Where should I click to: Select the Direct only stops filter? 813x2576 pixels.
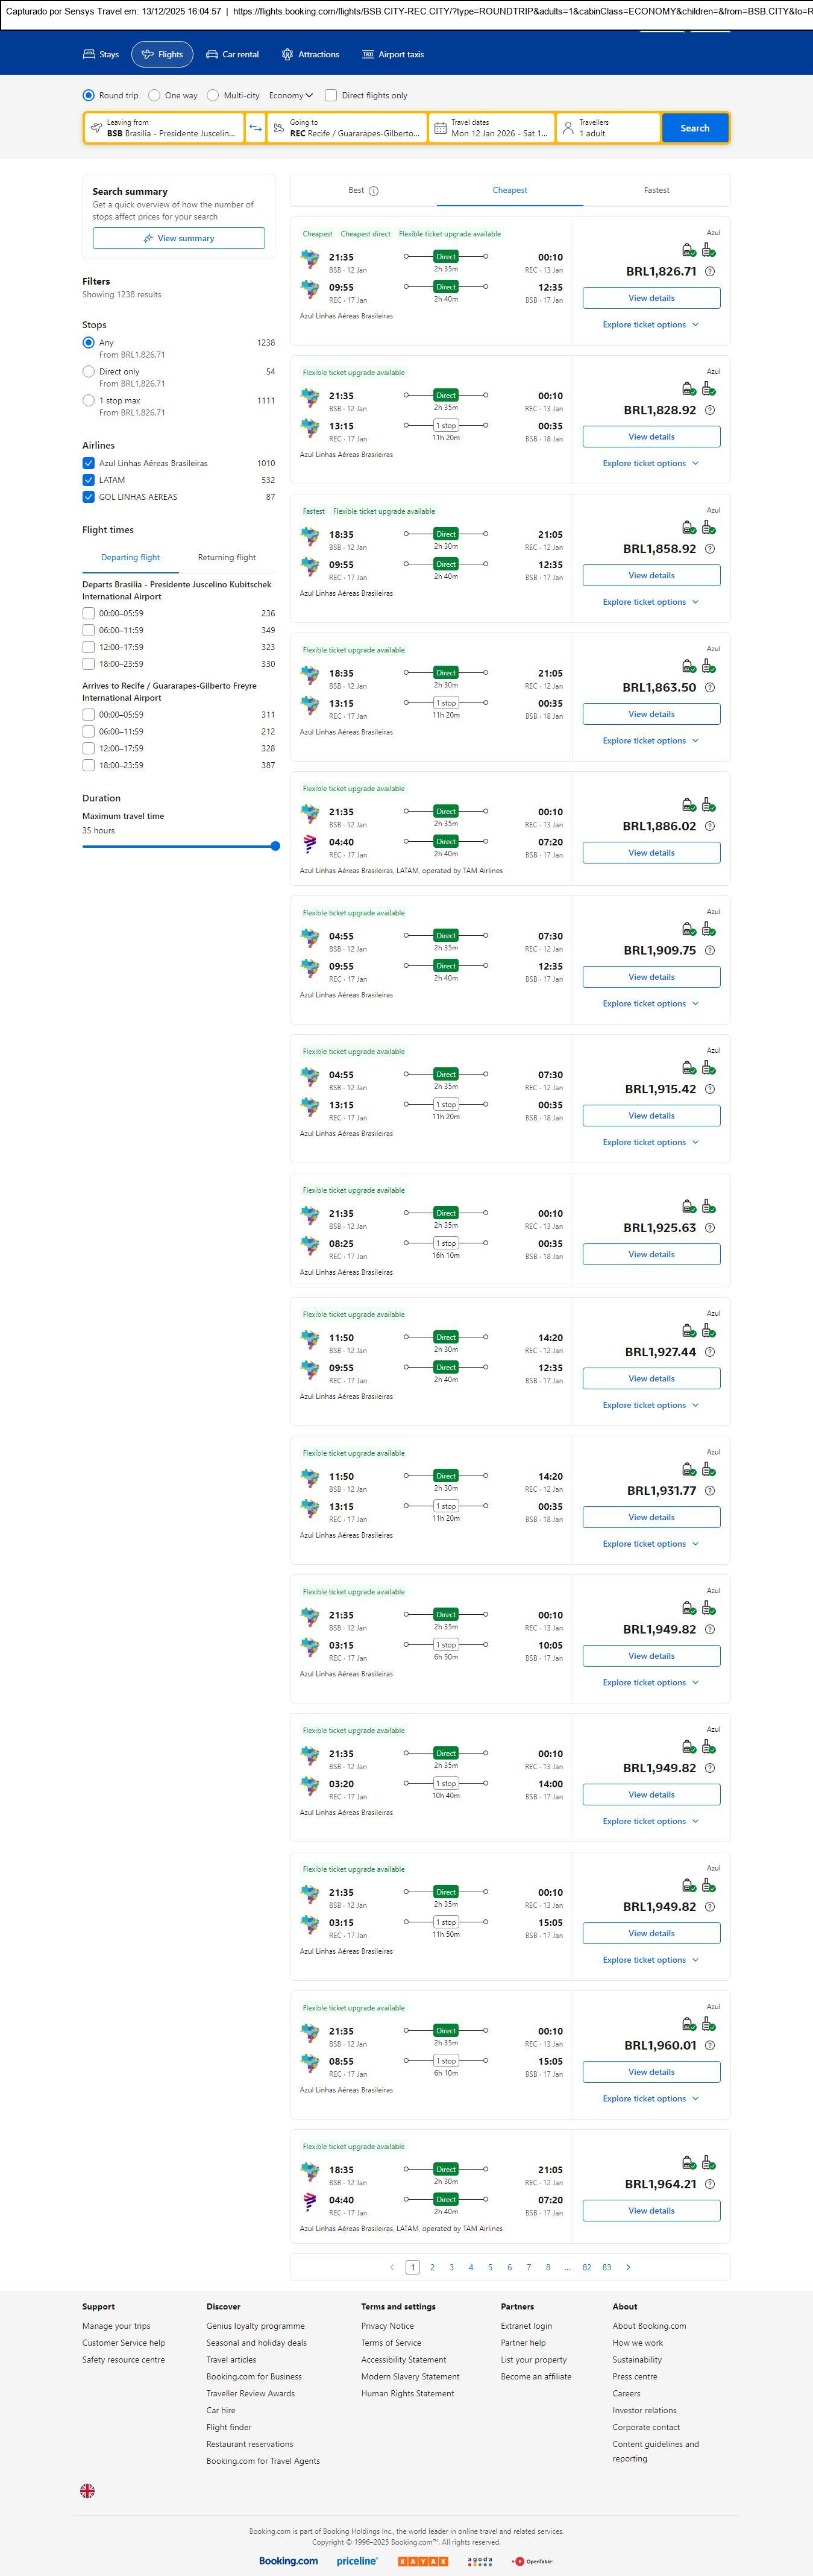pyautogui.click(x=89, y=372)
